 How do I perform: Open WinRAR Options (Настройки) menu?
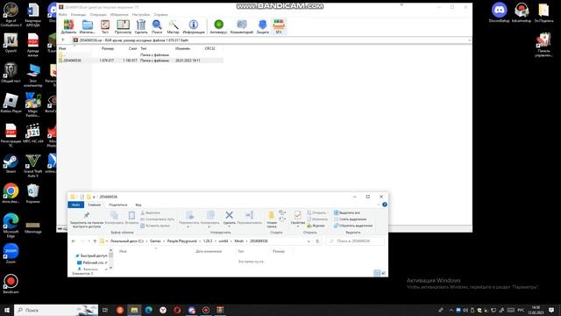point(141,14)
